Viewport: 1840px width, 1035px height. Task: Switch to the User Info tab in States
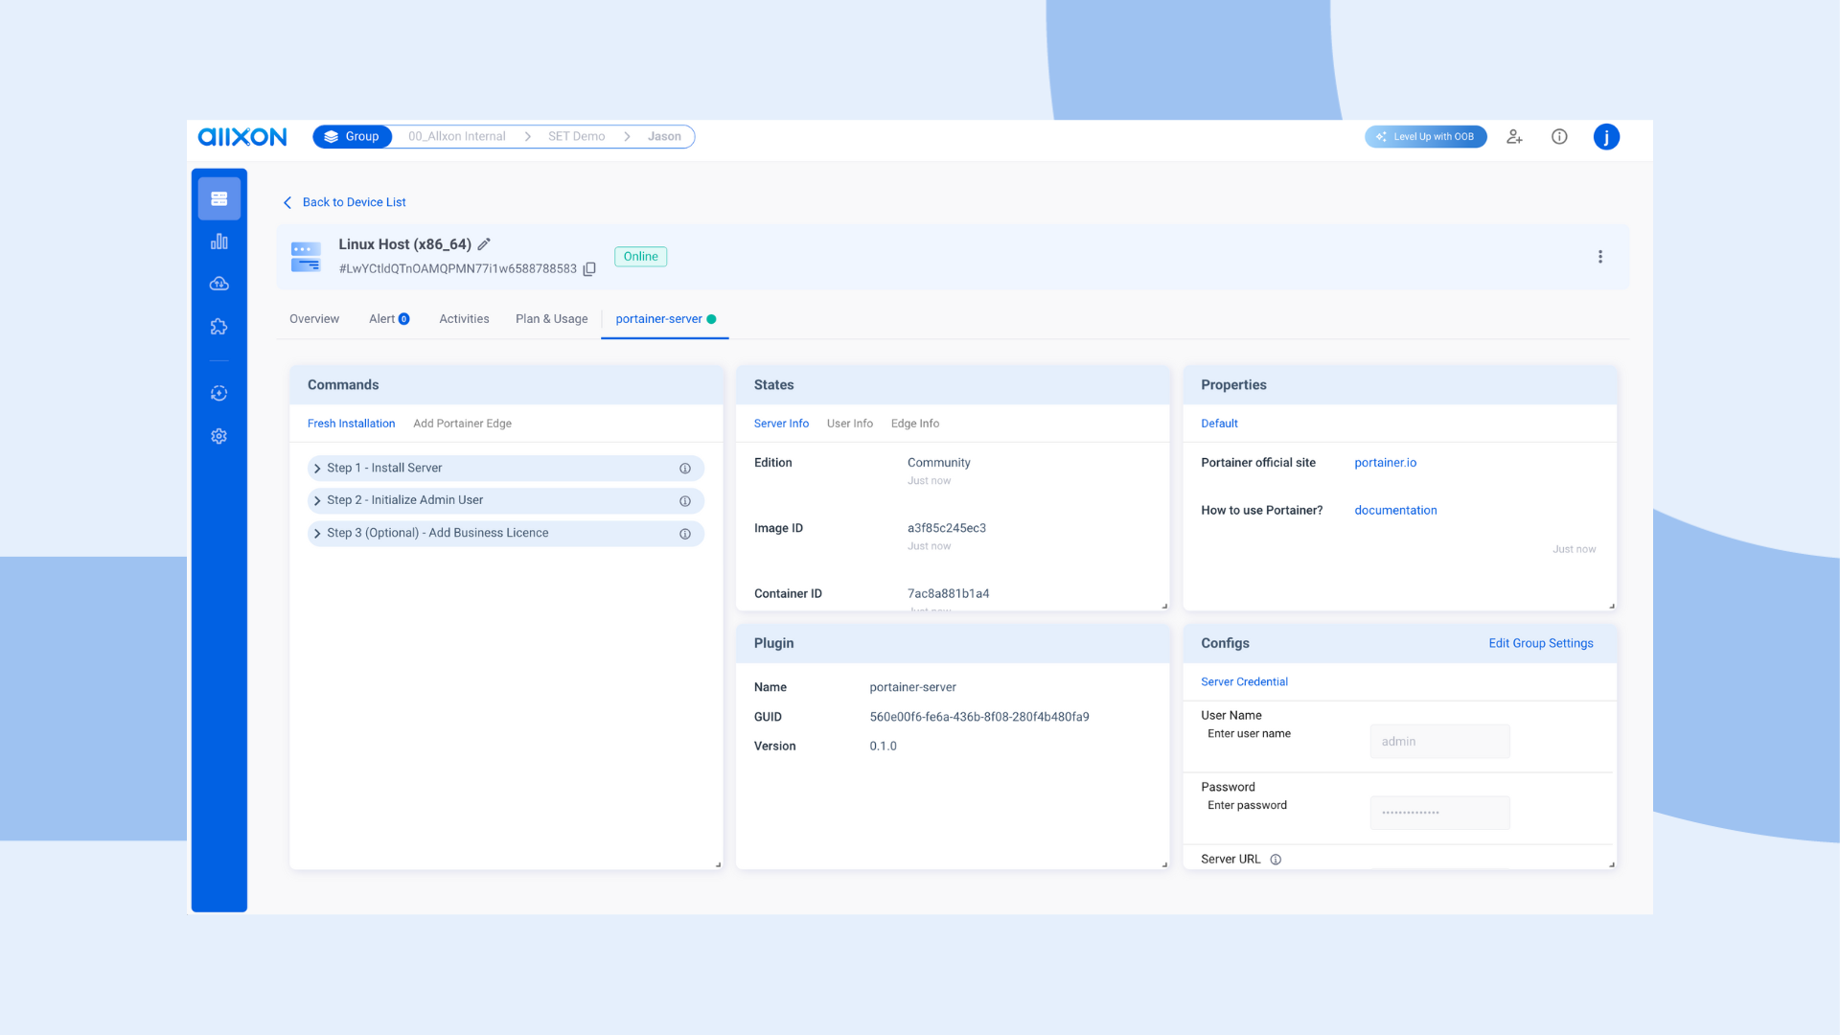pyautogui.click(x=849, y=423)
